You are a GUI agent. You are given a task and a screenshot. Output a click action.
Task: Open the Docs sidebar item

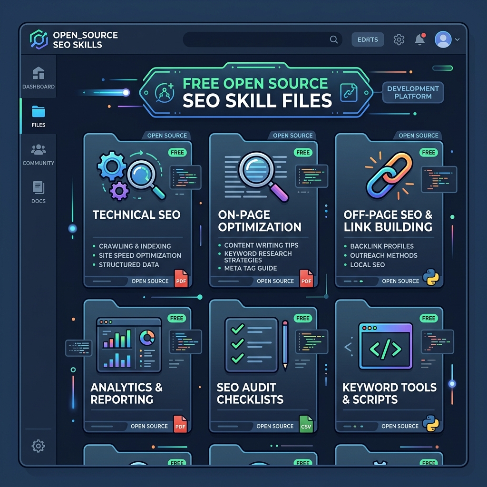point(39,192)
